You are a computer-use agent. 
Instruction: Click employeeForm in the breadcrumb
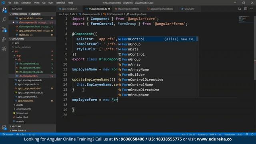[x=138, y=14]
